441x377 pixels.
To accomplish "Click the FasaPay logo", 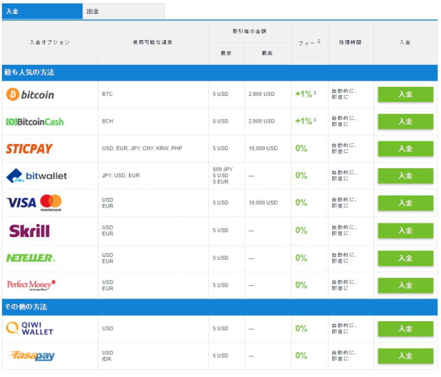I will [31, 356].
